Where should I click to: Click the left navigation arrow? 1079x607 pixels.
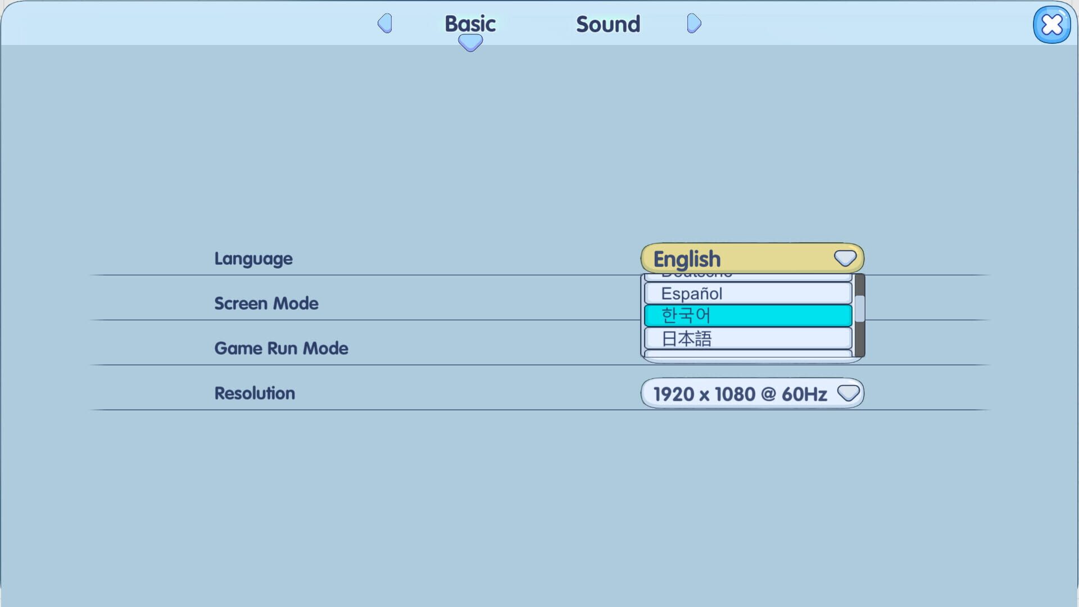pos(385,24)
